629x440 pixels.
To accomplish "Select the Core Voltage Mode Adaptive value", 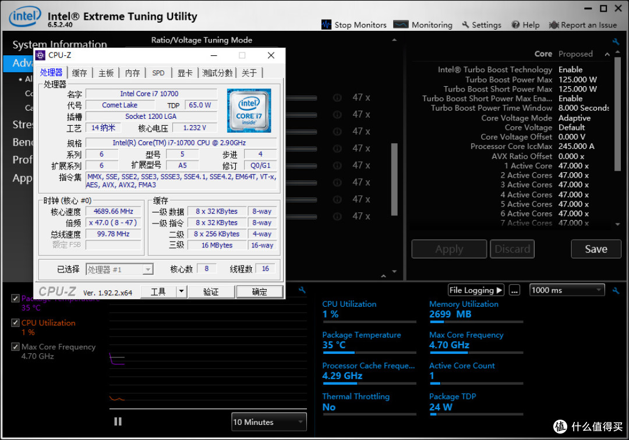I will tap(574, 118).
